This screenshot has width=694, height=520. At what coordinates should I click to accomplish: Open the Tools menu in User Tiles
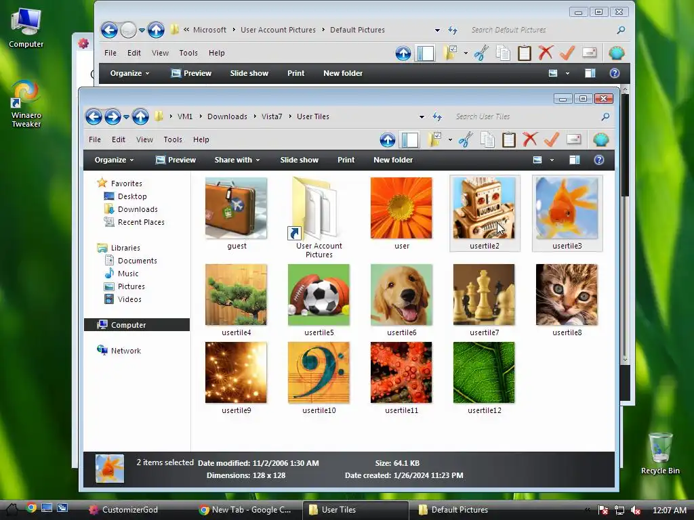coord(173,139)
